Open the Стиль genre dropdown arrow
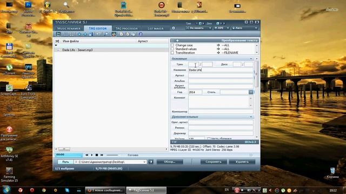The width and height of the screenshot is (346, 194). [x=251, y=92]
